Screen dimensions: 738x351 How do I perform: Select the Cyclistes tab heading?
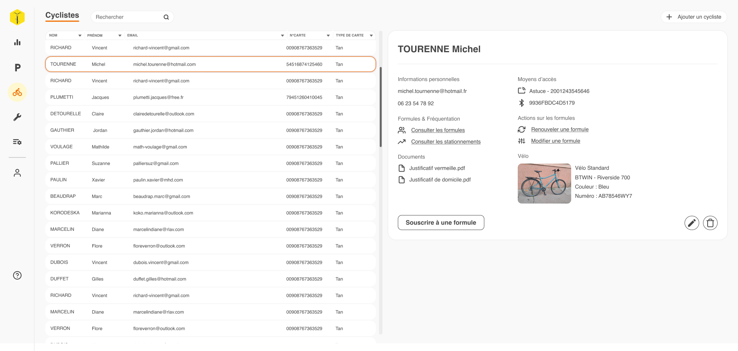pos(62,15)
